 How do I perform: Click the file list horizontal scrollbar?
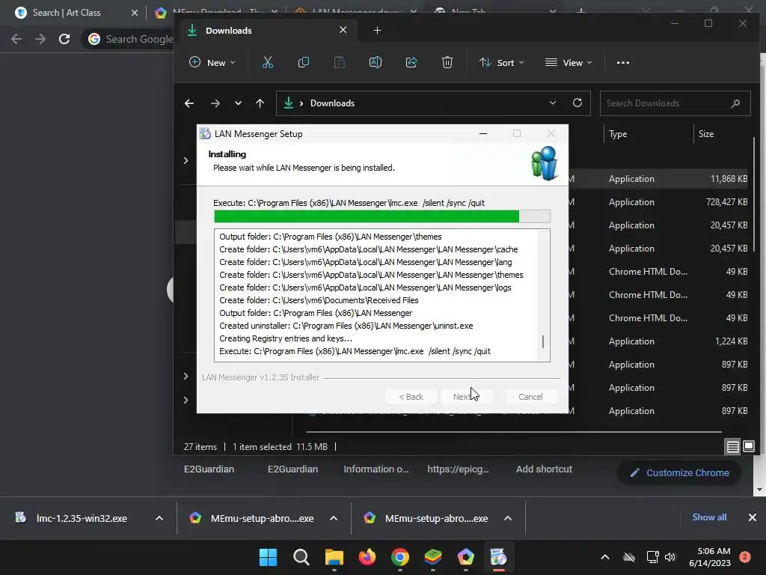tap(513, 432)
